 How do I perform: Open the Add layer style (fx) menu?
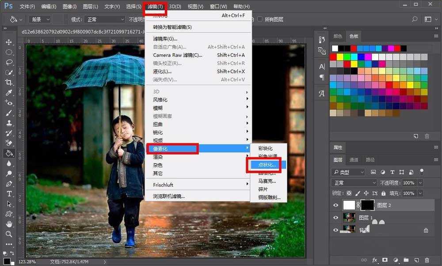(375, 260)
